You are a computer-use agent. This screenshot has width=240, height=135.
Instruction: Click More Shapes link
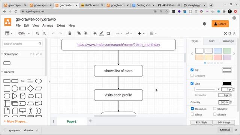tap(15, 121)
